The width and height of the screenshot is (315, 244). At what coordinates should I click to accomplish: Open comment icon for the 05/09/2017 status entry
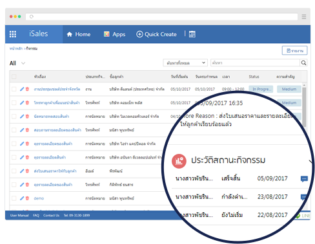(x=304, y=179)
